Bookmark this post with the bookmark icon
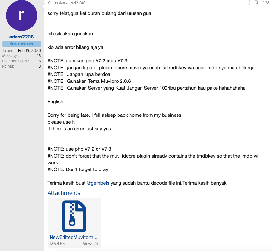This screenshot has height=251, width=273. [256, 3]
